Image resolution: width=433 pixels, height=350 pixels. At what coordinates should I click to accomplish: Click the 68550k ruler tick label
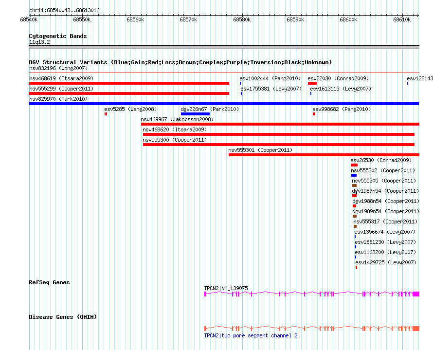82,19
